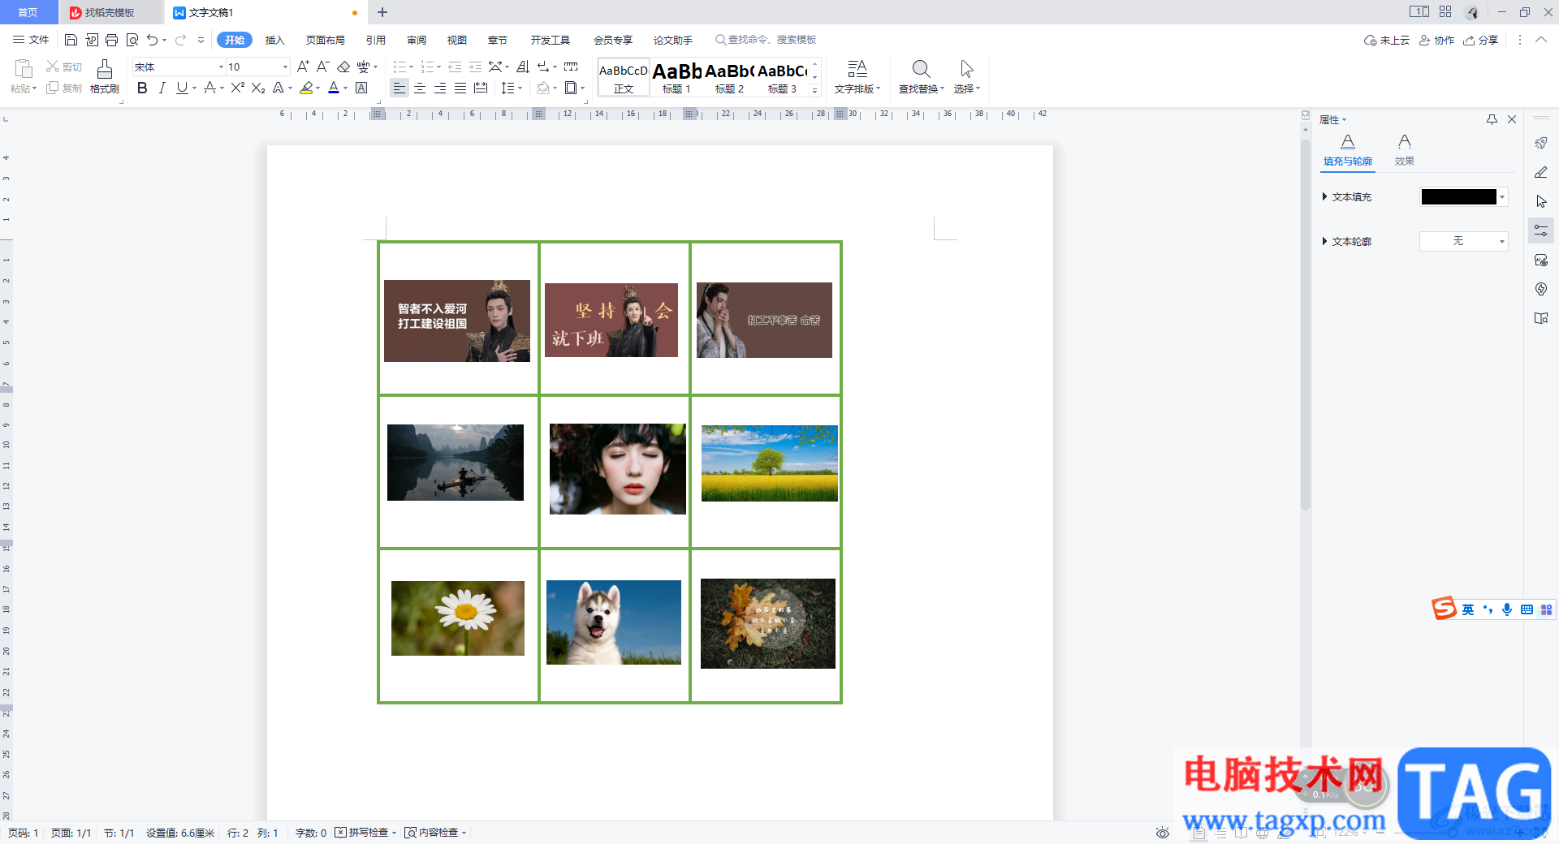
Task: Switch to the 视图 ribbon tab
Action: pyautogui.click(x=457, y=40)
